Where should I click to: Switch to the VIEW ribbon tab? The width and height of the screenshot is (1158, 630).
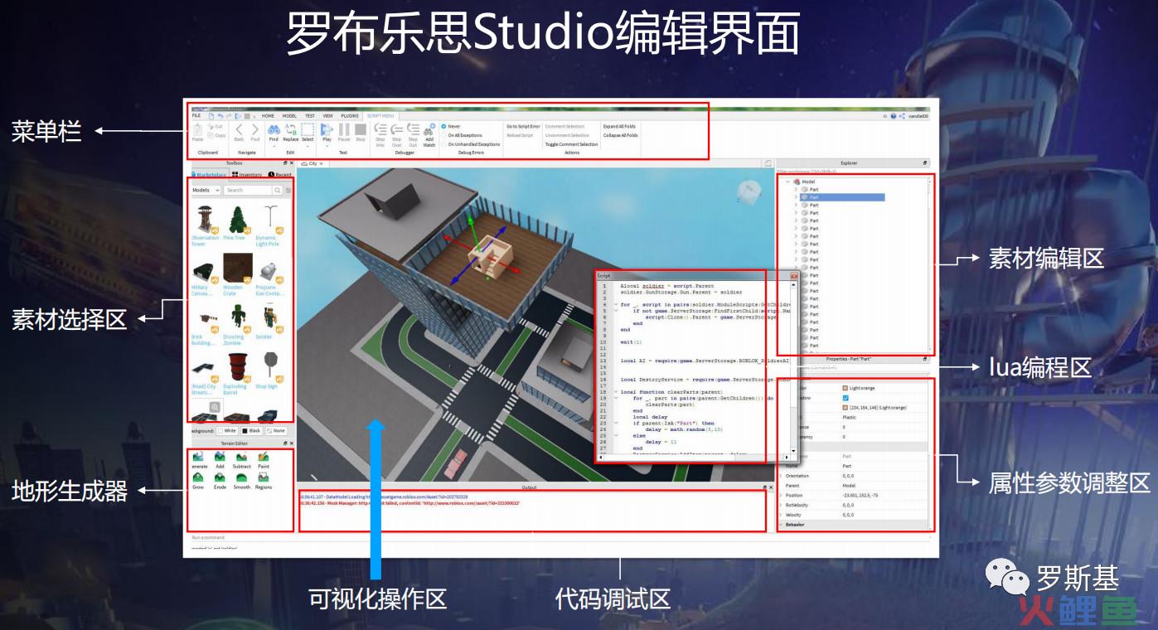tap(327, 116)
